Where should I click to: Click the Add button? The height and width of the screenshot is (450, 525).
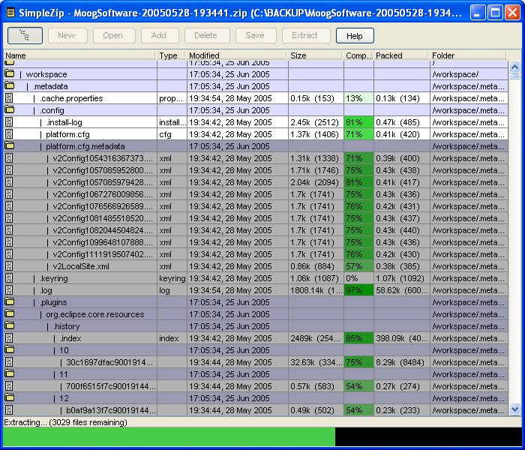(160, 35)
